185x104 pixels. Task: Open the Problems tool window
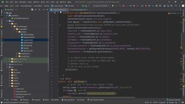(25, 100)
